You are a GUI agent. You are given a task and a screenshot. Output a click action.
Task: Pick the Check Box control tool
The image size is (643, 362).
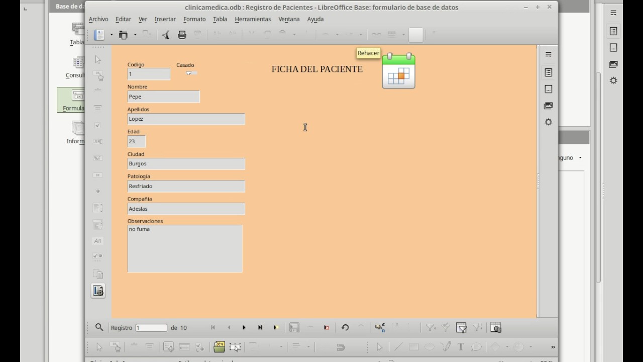click(98, 125)
